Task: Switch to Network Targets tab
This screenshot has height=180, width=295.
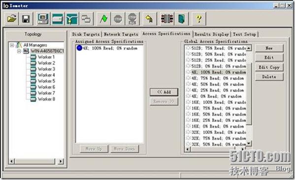Action: point(121,34)
